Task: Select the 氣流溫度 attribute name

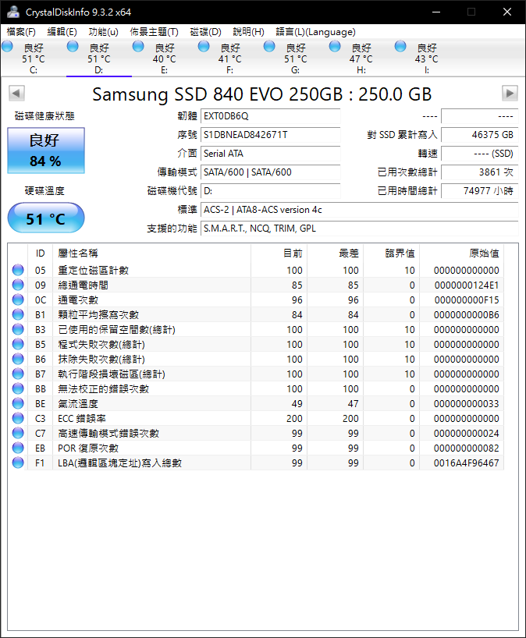Action: [x=78, y=404]
